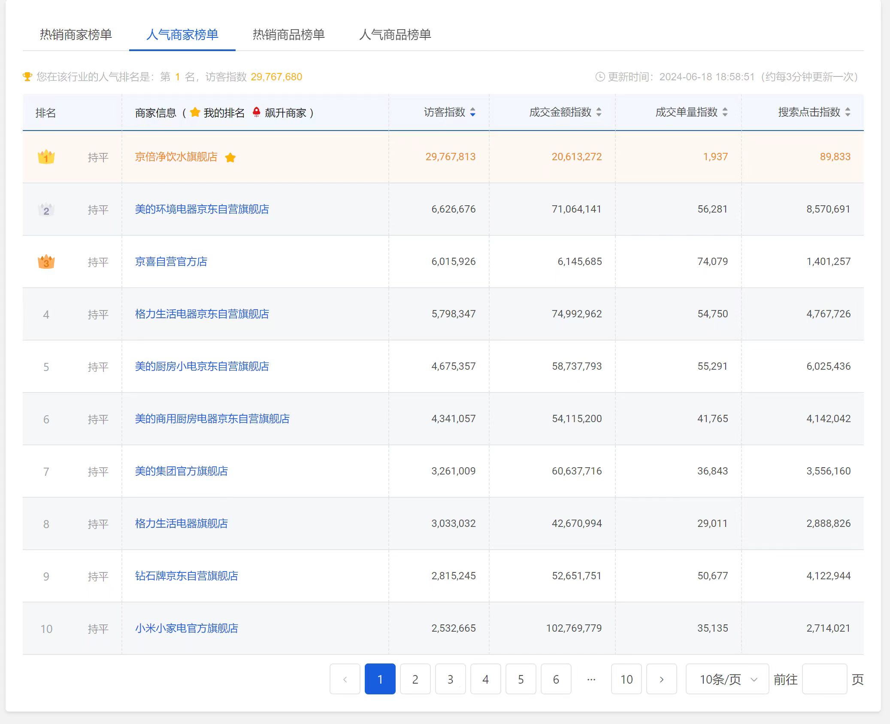Open 京倍净饮水旗舰店 store link
Screen dimensions: 890x724
[x=176, y=157]
